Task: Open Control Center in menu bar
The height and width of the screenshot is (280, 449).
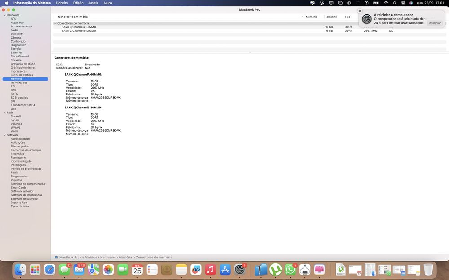Action: click(x=403, y=3)
